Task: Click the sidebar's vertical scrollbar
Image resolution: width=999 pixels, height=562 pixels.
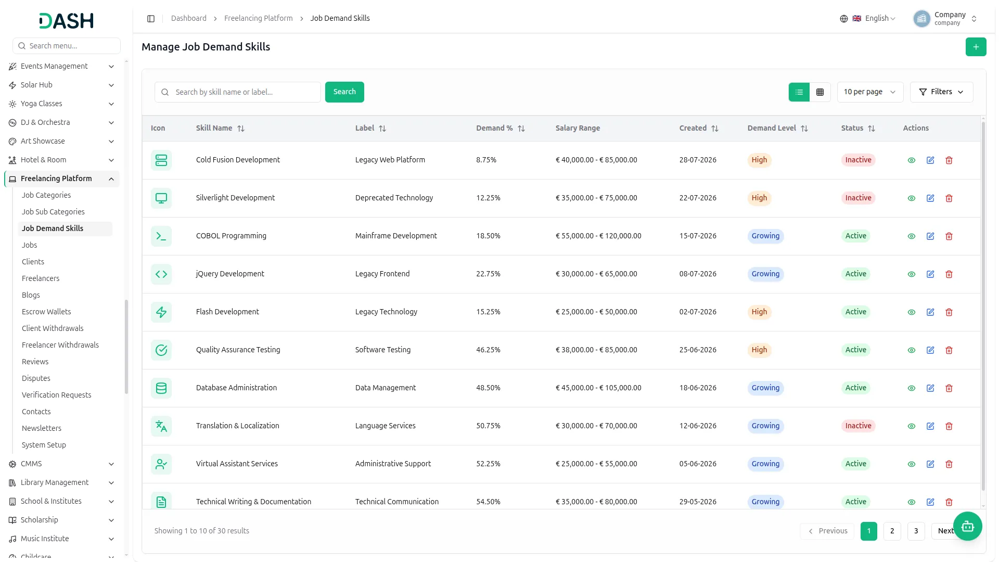Action: pyautogui.click(x=126, y=347)
